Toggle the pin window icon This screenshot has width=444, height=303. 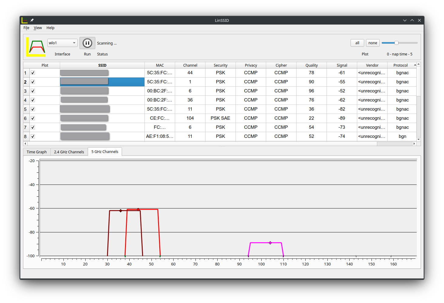coord(32,20)
